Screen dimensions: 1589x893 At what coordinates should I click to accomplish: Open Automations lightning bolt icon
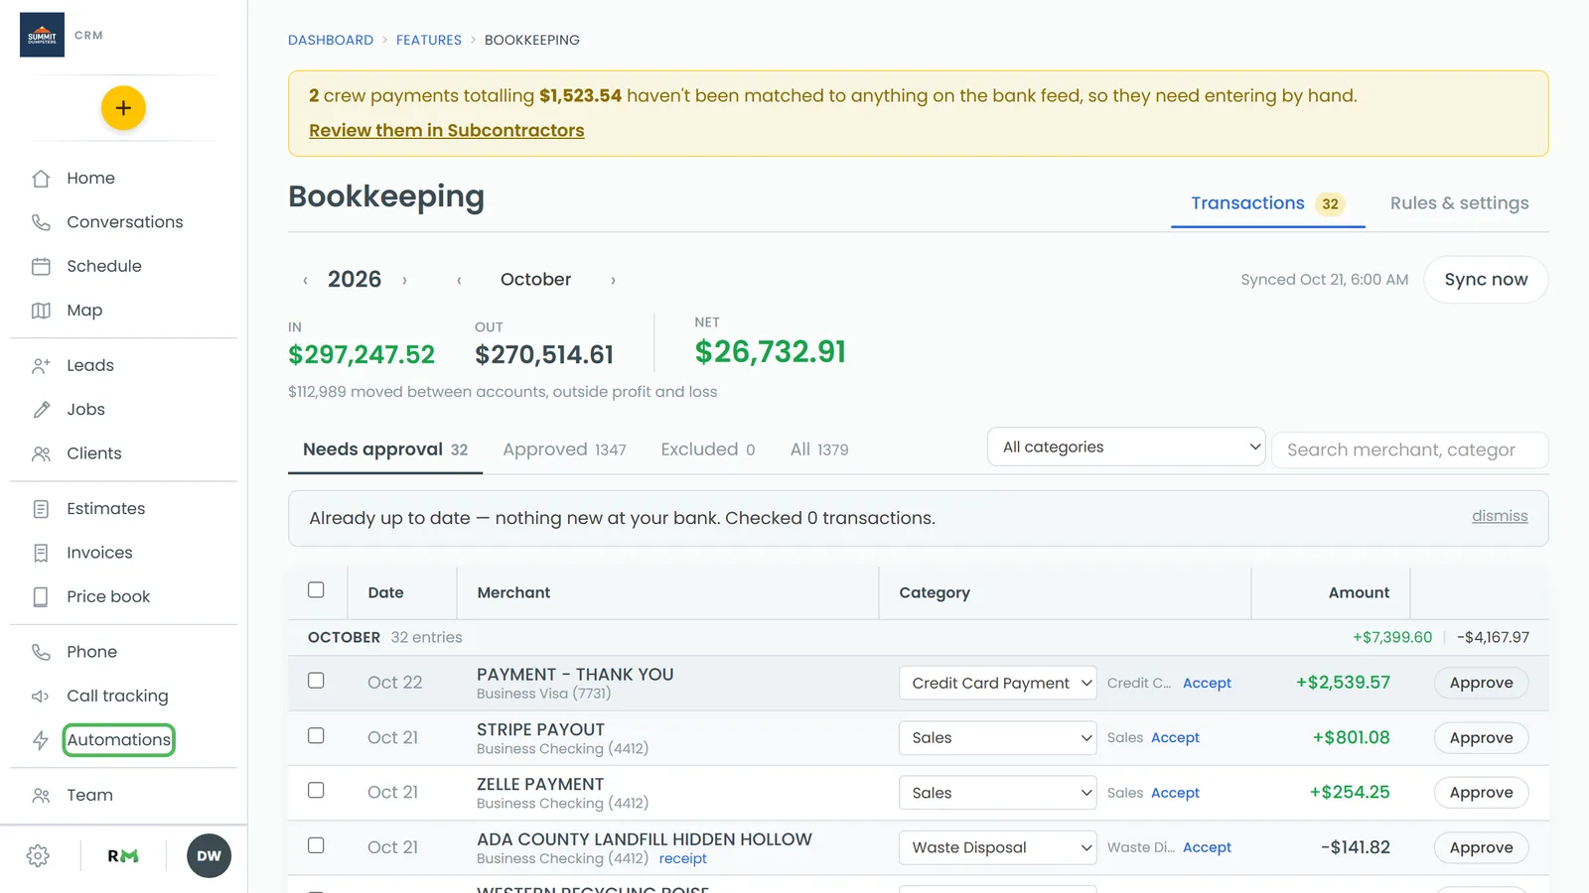(41, 740)
